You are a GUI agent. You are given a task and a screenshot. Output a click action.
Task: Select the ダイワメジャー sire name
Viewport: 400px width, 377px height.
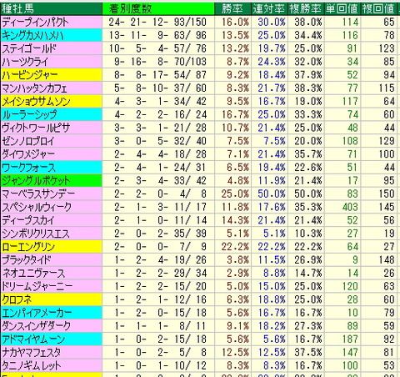pos(28,154)
